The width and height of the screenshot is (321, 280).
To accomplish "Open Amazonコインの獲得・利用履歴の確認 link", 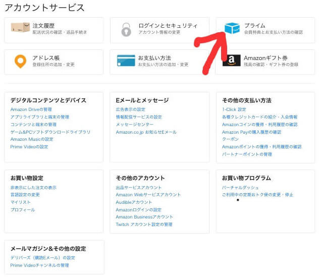I will coord(260,125).
